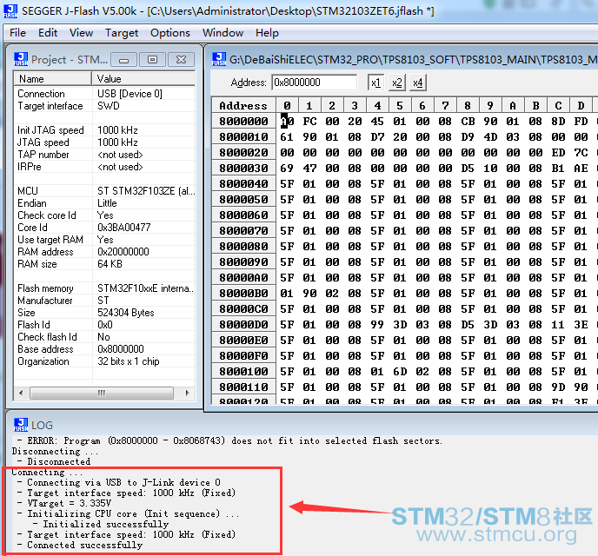Click the row address 8000000
This screenshot has height=556, width=598.
[243, 121]
